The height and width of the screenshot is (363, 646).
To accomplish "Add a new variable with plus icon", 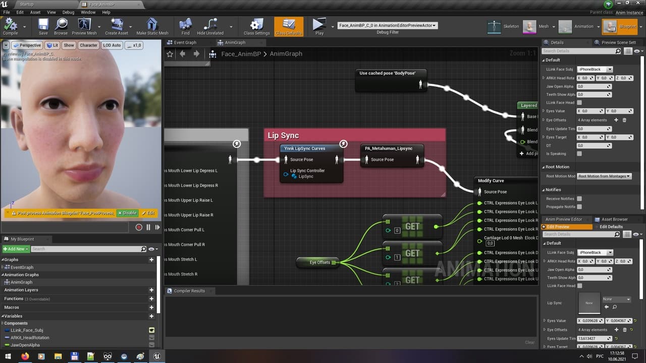I will pyautogui.click(x=151, y=316).
